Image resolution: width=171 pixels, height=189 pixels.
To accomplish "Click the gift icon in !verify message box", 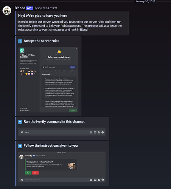I will click(91, 132).
